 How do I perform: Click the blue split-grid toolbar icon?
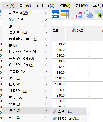[x=55, y=14]
